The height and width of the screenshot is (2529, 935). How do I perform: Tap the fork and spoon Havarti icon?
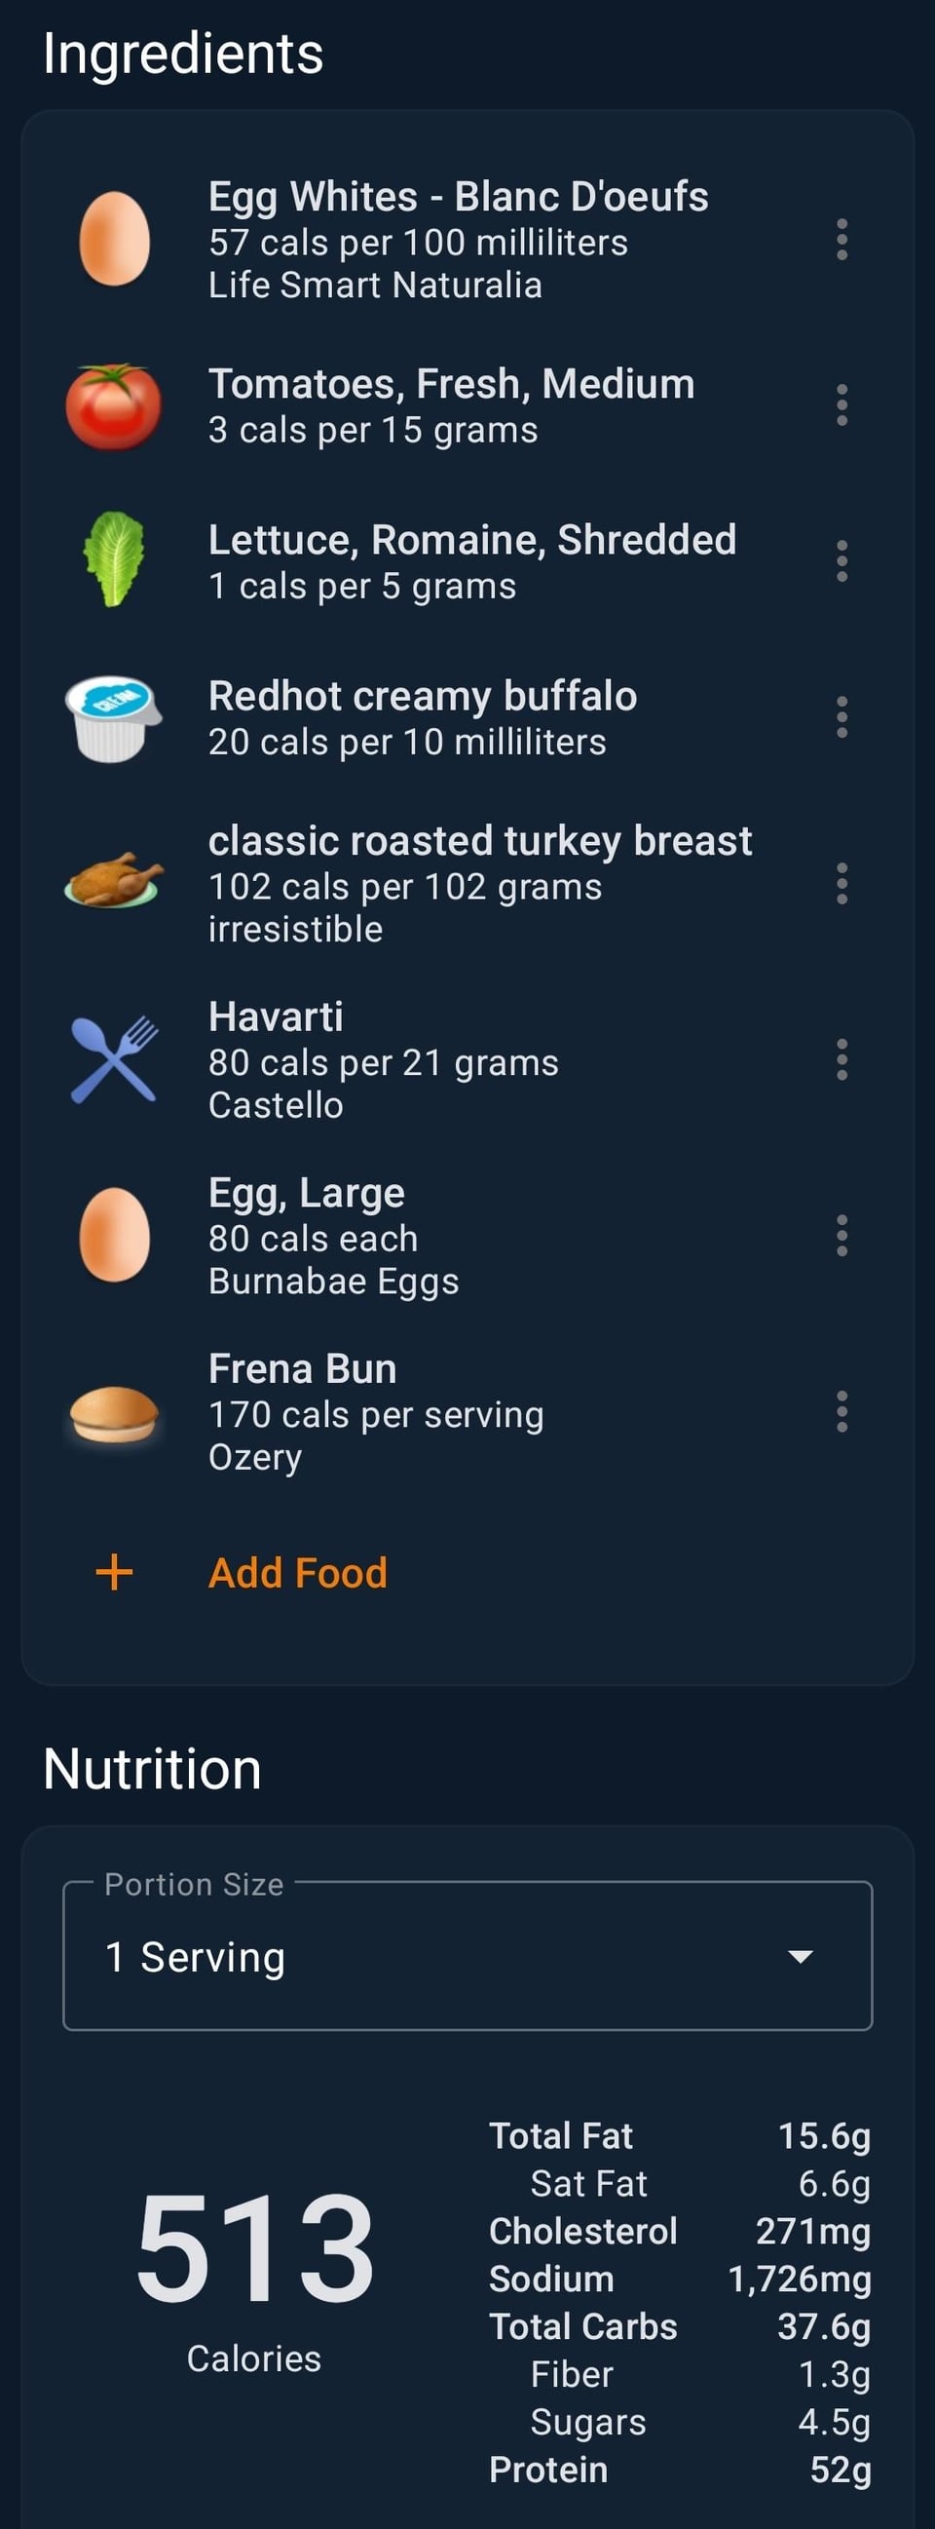[x=114, y=1059]
